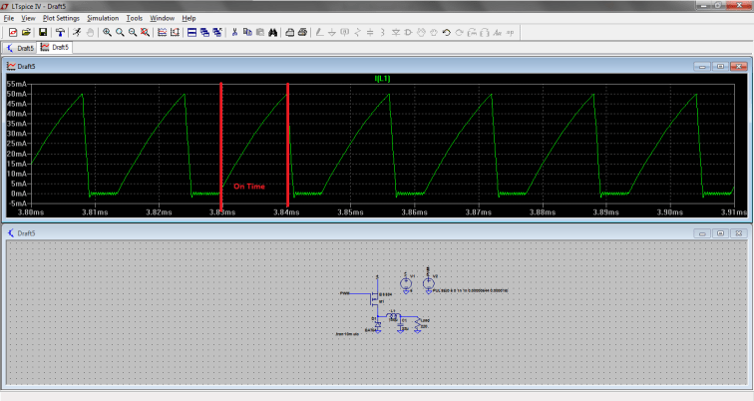This screenshot has height=401, width=754.
Task: Click the Save icon in toolbar
Action: click(43, 32)
